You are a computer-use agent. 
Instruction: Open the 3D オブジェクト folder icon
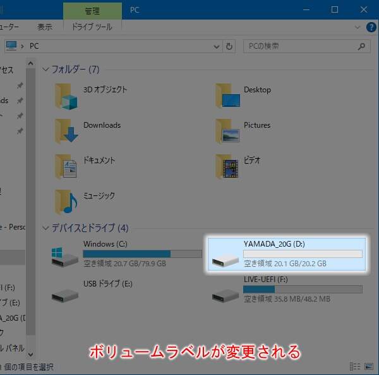pyautogui.click(x=66, y=96)
